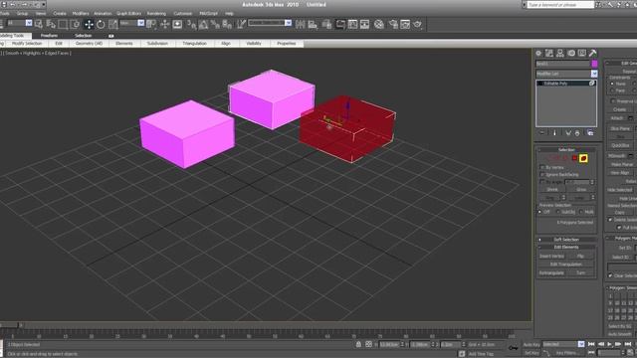Expand the Soft Selection rollout
The height and width of the screenshot is (358, 637).
566,240
